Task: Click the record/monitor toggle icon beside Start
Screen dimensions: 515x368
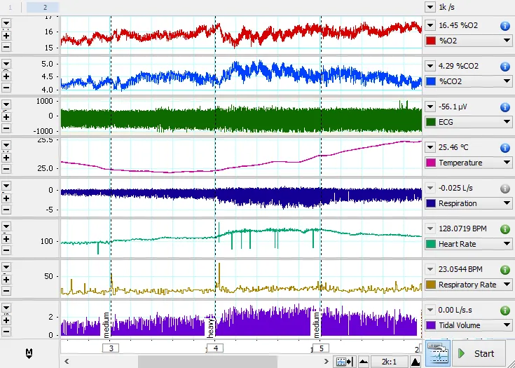Action: coord(438,353)
